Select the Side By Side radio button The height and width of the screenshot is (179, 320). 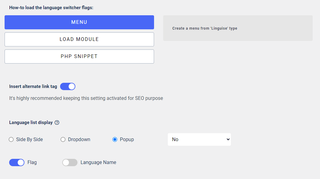(11, 140)
